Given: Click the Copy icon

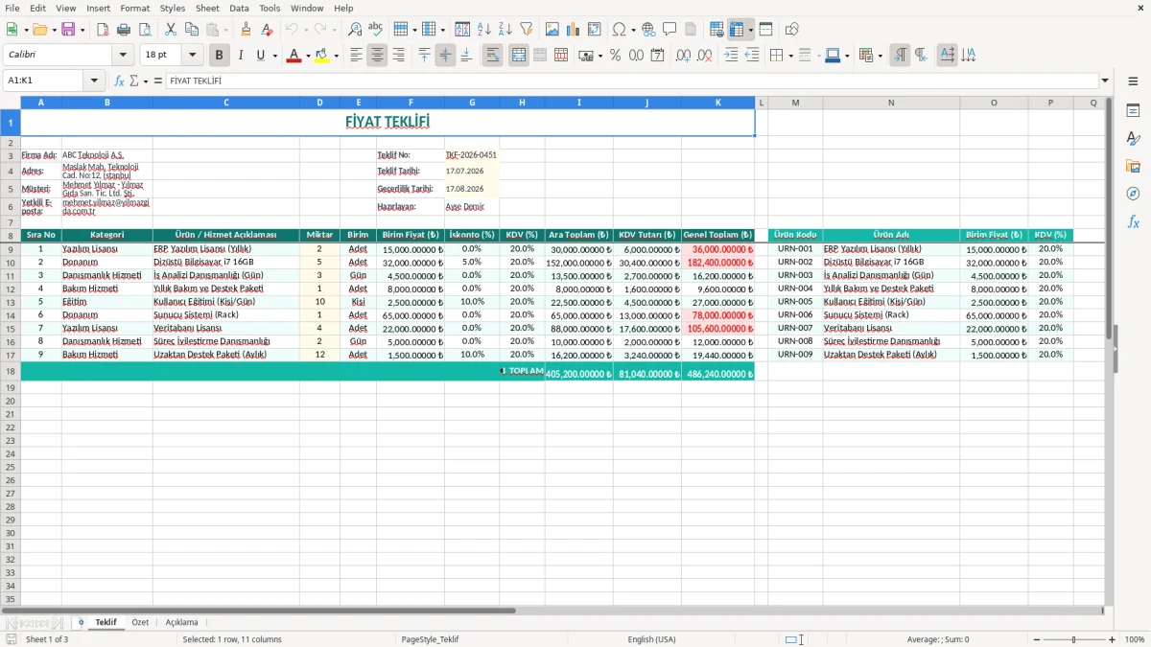Looking at the screenshot, I should tap(192, 30).
